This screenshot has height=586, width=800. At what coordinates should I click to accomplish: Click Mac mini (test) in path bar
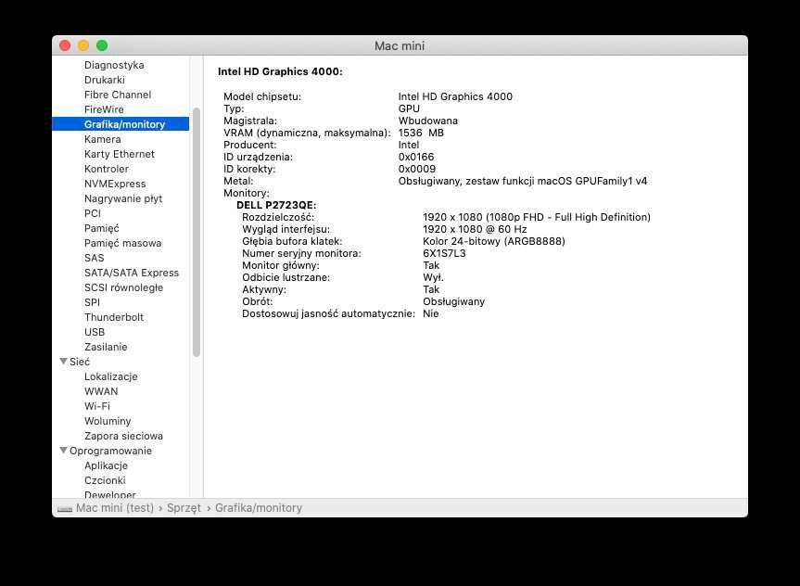click(115, 508)
